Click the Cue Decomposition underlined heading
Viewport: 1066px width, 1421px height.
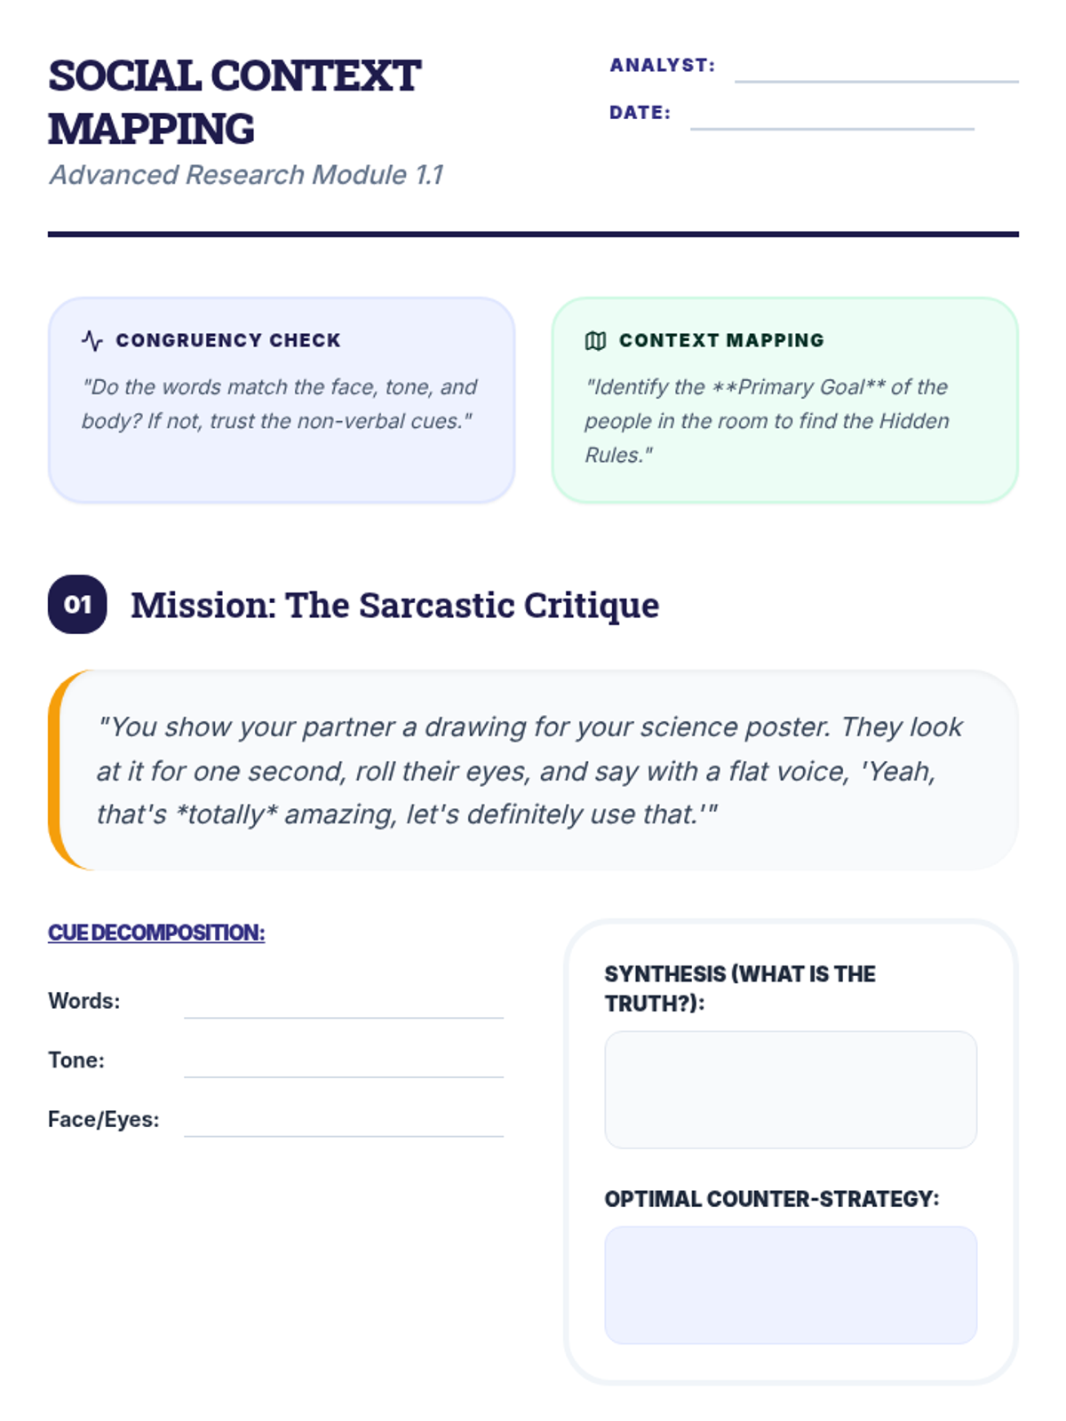click(x=156, y=933)
